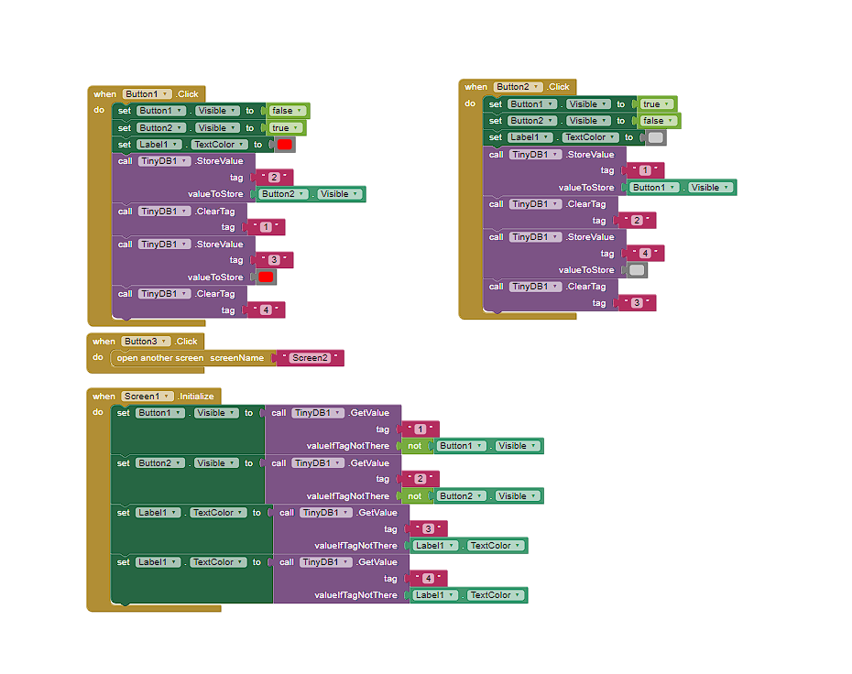Viewport: 852px width, 674px height.
Task: Click red swatch in Button1.Click TextColor setter
Action: click(284, 145)
